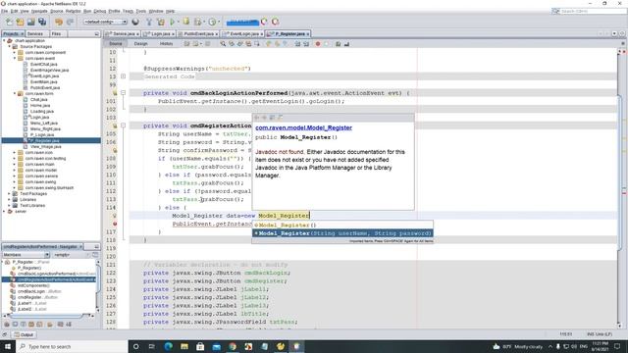Click the Open Project toolbar icon
This screenshot has width=628, height=353.
[x=30, y=22]
